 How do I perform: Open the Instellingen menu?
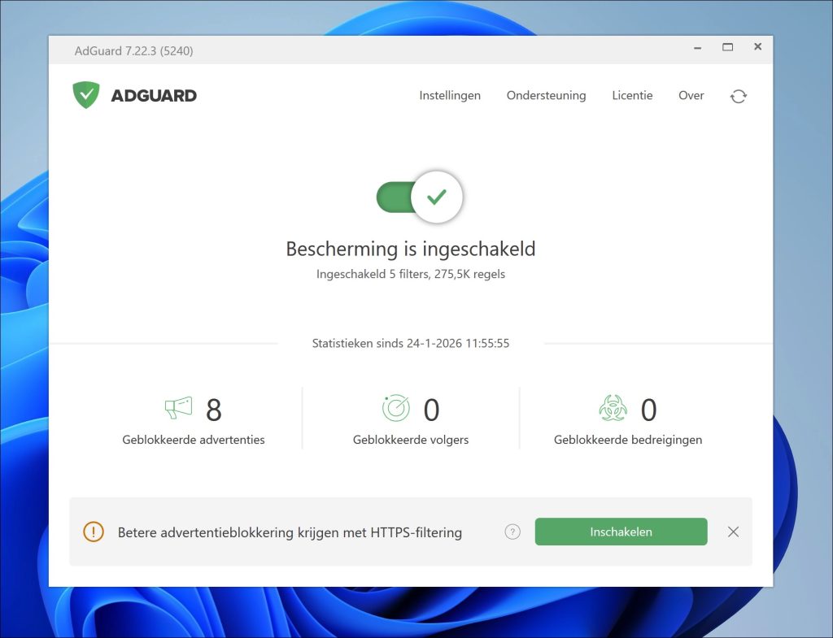450,95
